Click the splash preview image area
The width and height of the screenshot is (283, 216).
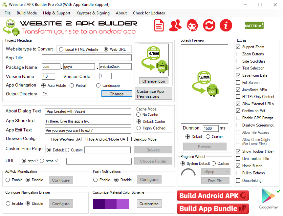click(x=205, y=84)
